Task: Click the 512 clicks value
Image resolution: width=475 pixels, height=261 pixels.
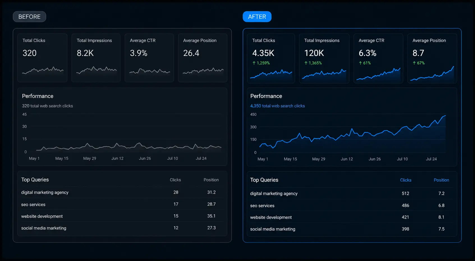Action: click(x=405, y=194)
